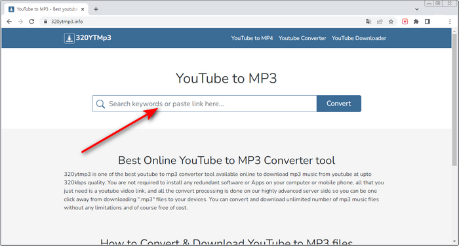459x246 pixels.
Task: Select the YouTube to MP3 tab
Action: (x=47, y=9)
